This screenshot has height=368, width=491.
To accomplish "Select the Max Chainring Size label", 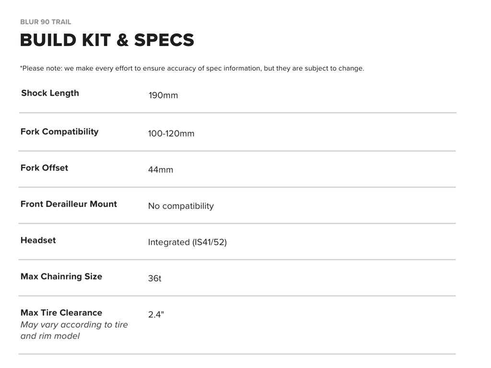I will click(61, 276).
